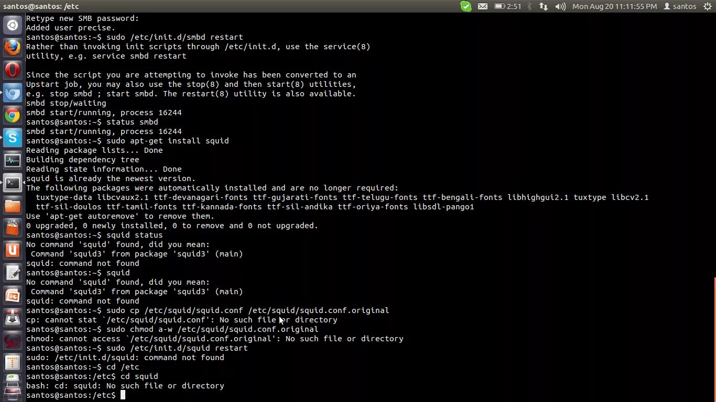Open Ubuntu Software Center

pyautogui.click(x=13, y=228)
